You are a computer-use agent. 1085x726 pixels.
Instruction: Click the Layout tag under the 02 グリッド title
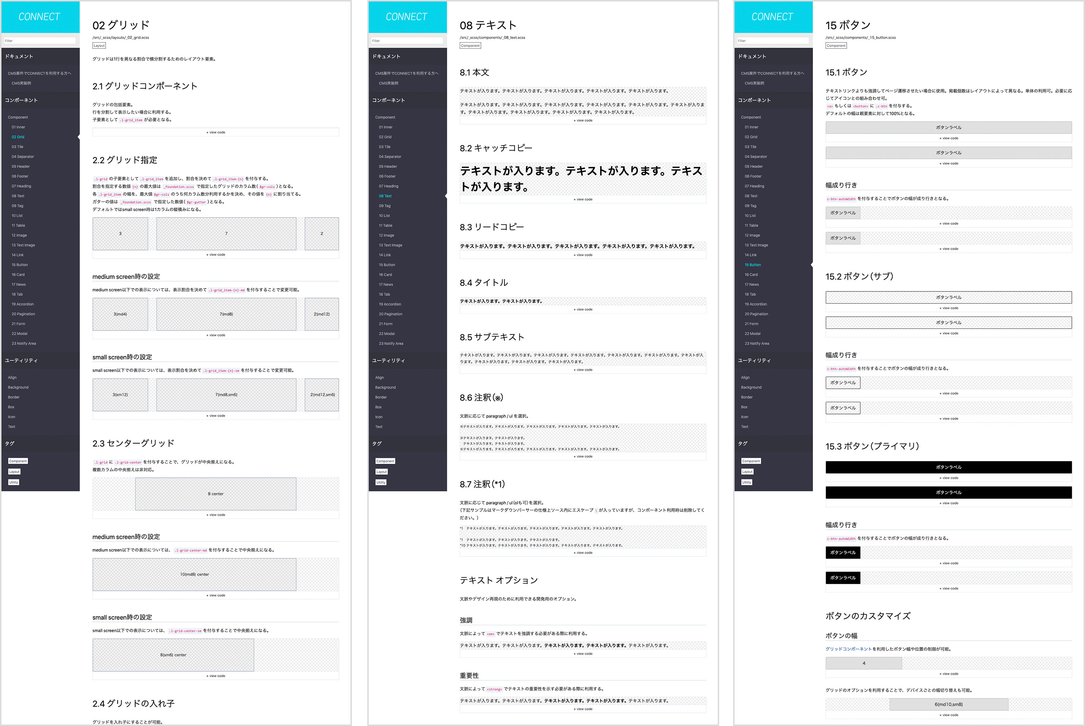pyautogui.click(x=99, y=45)
